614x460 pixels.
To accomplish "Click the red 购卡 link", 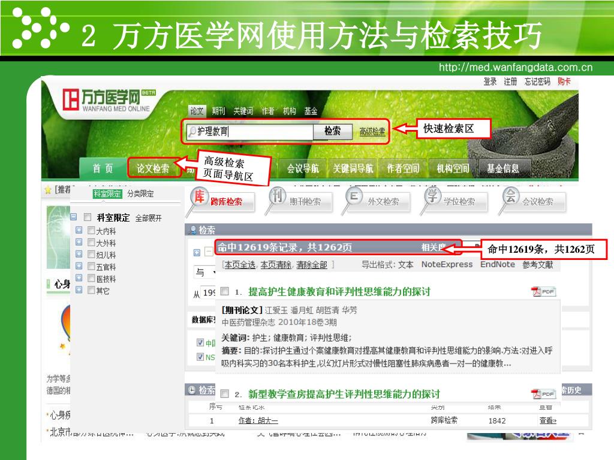I will 564,81.
